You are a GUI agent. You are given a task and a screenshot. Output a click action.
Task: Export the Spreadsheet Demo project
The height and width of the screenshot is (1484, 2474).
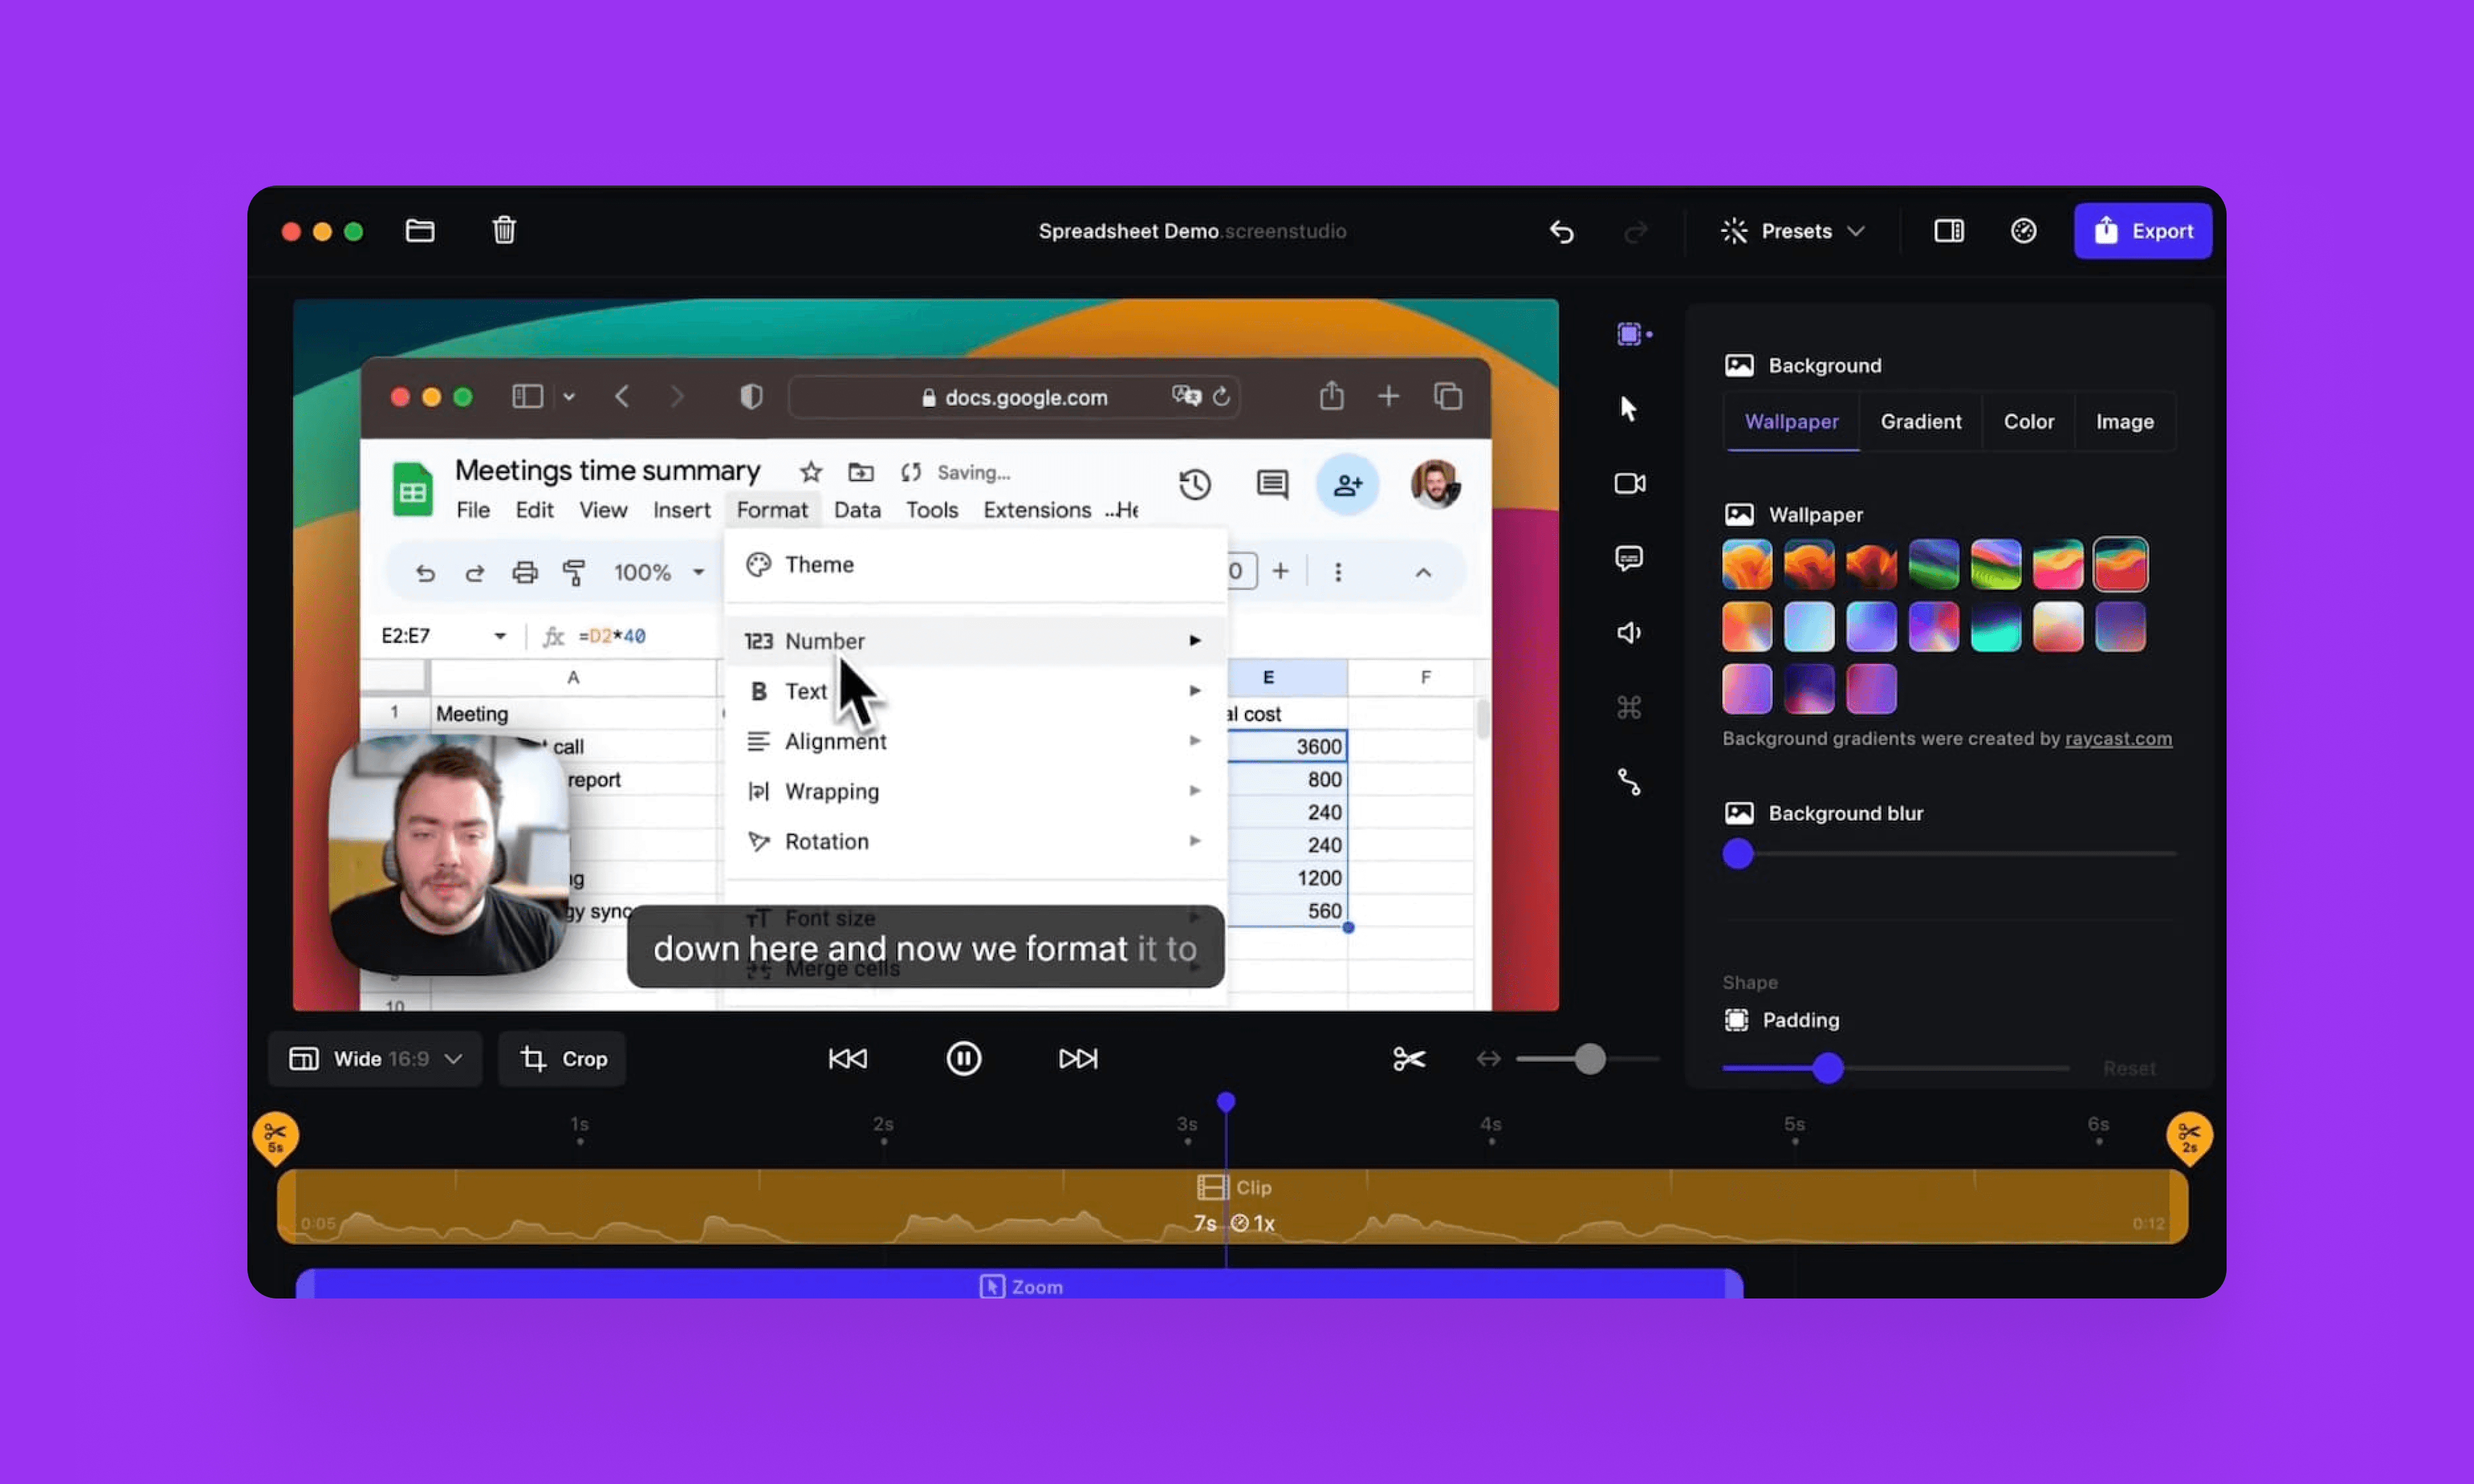pyautogui.click(x=2142, y=231)
